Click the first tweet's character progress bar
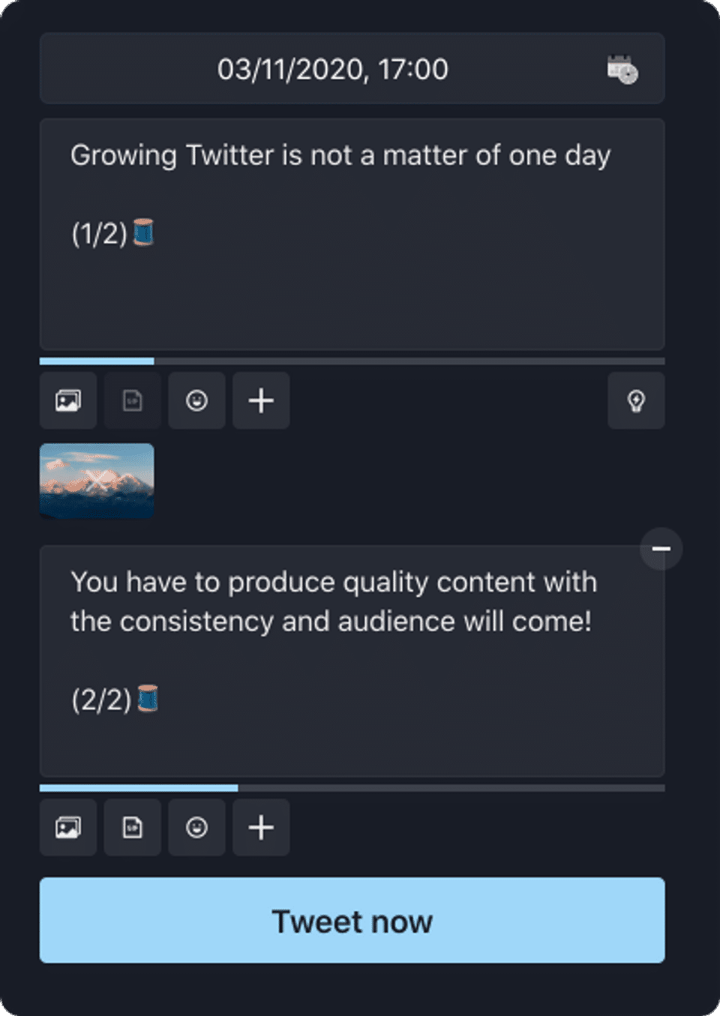 point(352,361)
